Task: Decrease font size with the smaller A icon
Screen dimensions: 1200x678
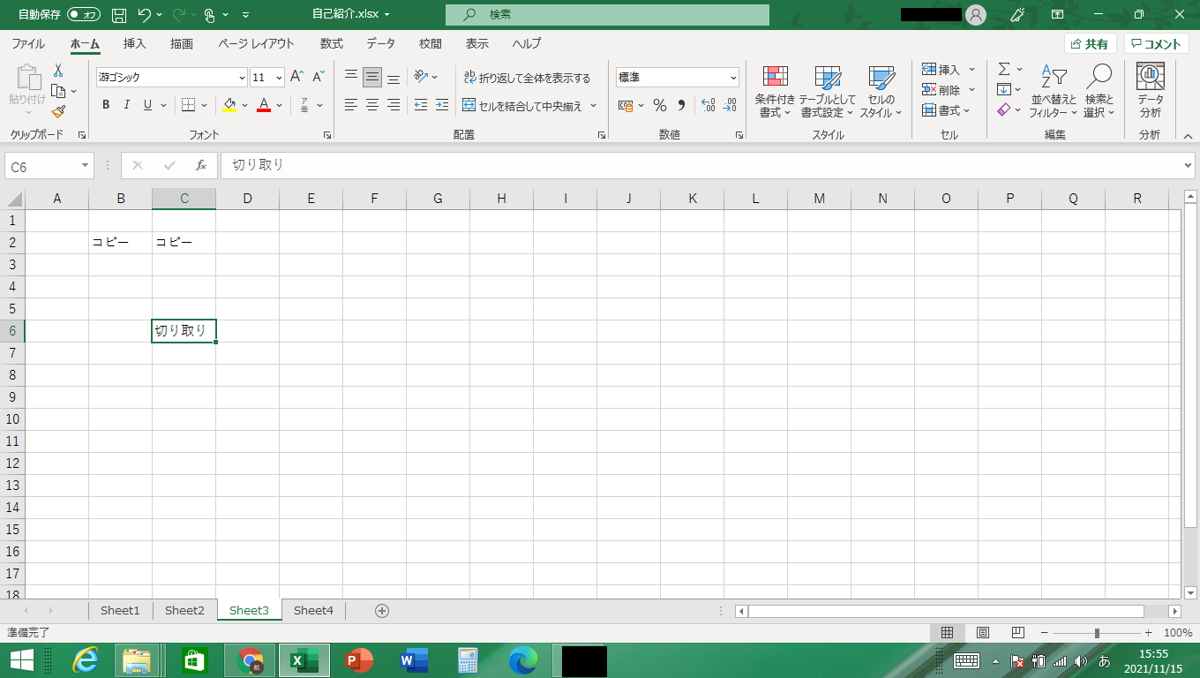Action: 319,77
